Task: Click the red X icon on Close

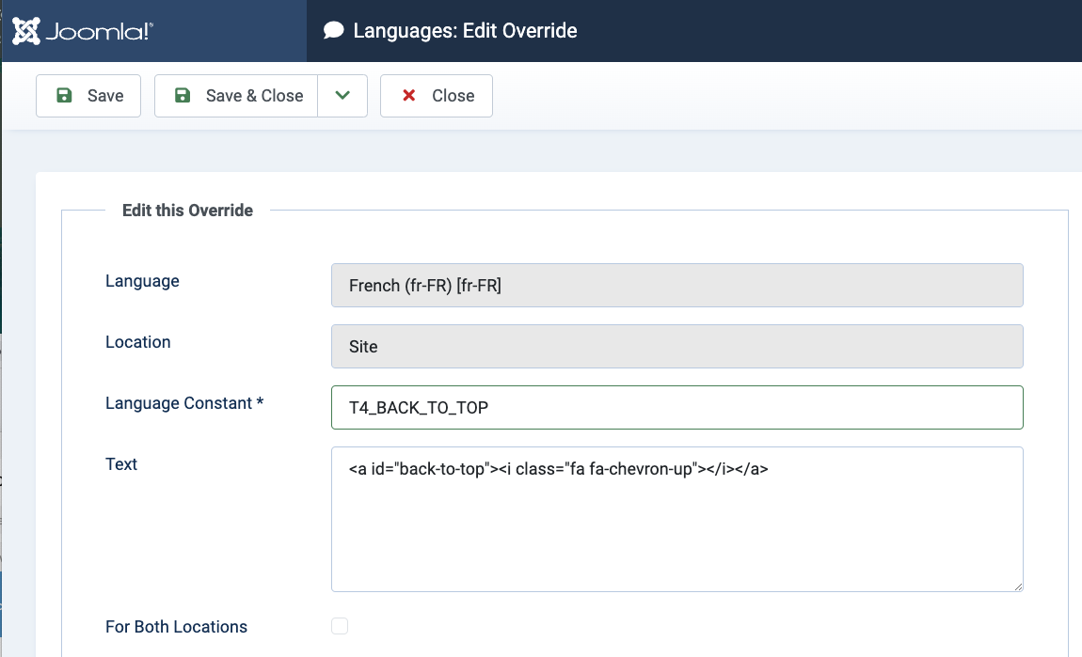Action: point(408,96)
